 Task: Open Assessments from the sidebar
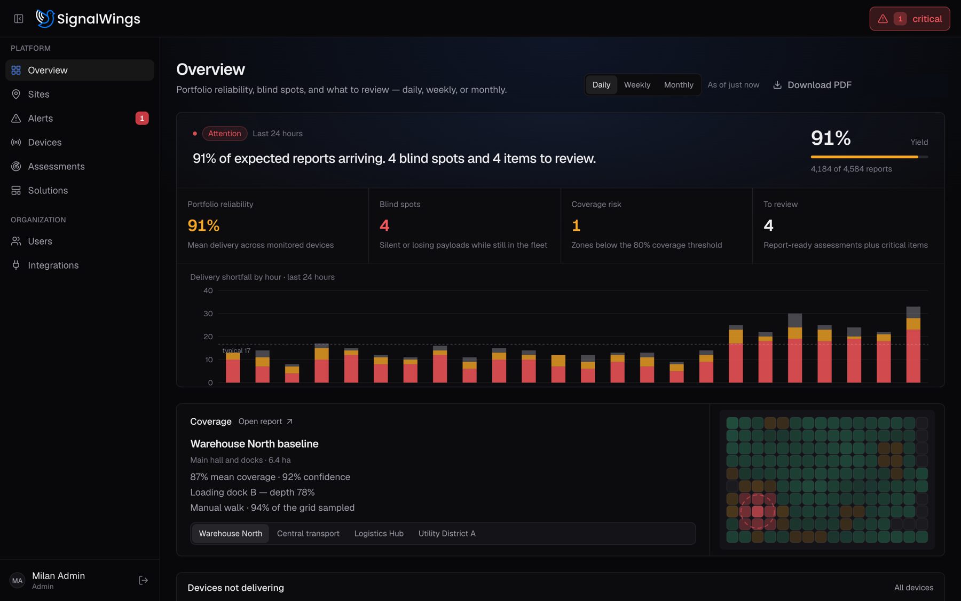(x=80, y=166)
